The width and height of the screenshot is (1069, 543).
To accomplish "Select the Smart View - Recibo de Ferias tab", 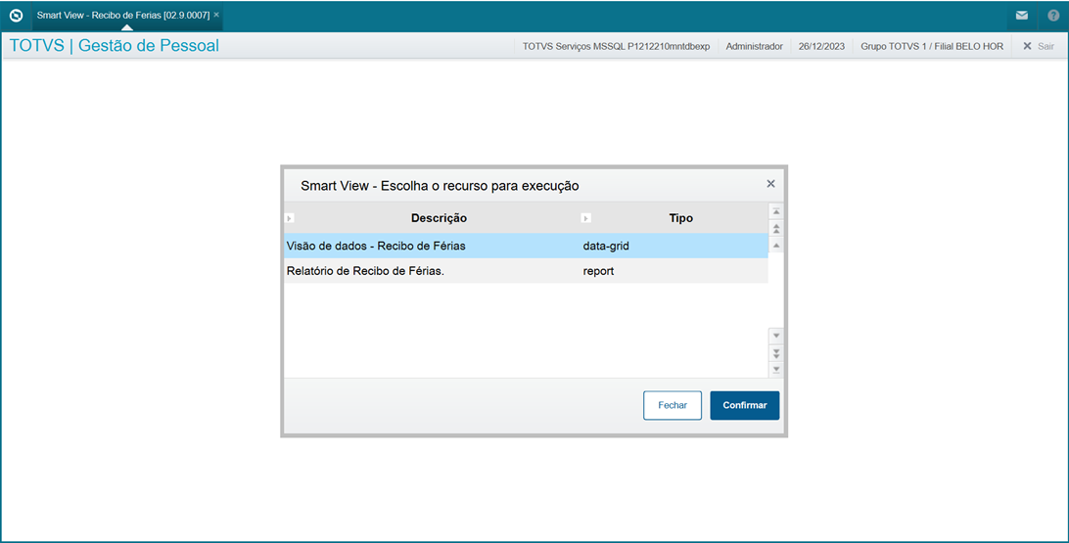I will click(122, 16).
